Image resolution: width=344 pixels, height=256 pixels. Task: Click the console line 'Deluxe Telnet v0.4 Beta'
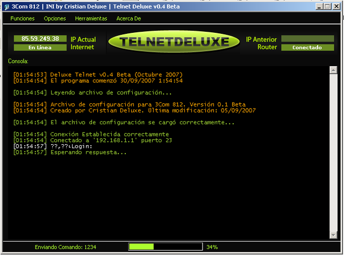98,75
